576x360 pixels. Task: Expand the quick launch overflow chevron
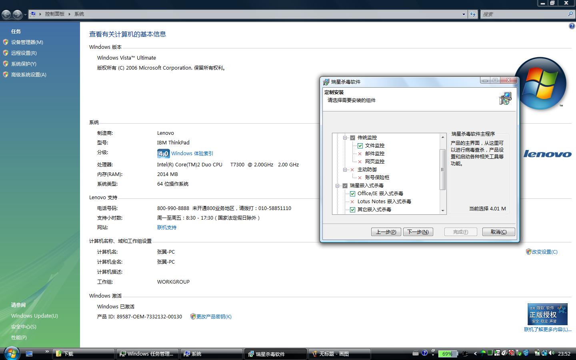pyautogui.click(x=47, y=352)
